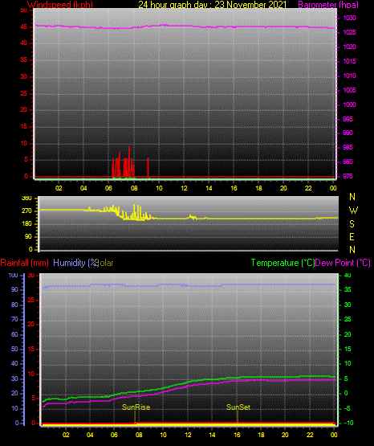Screen dimensions: 374x446
Task: Click the Barometer (hpa) axis title
Action: click(328, 5)
